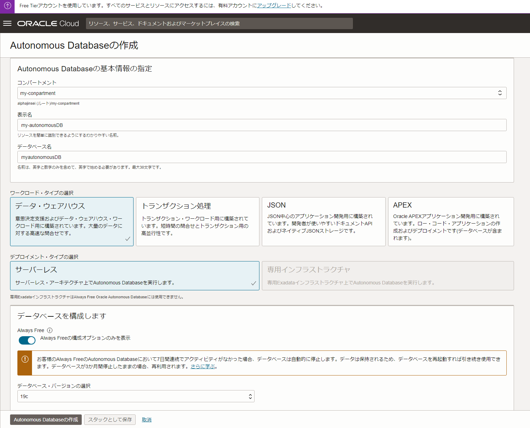This screenshot has width=530, height=428.
Task: Click the Autonomous Databaseの作成 button
Action: coord(46,420)
